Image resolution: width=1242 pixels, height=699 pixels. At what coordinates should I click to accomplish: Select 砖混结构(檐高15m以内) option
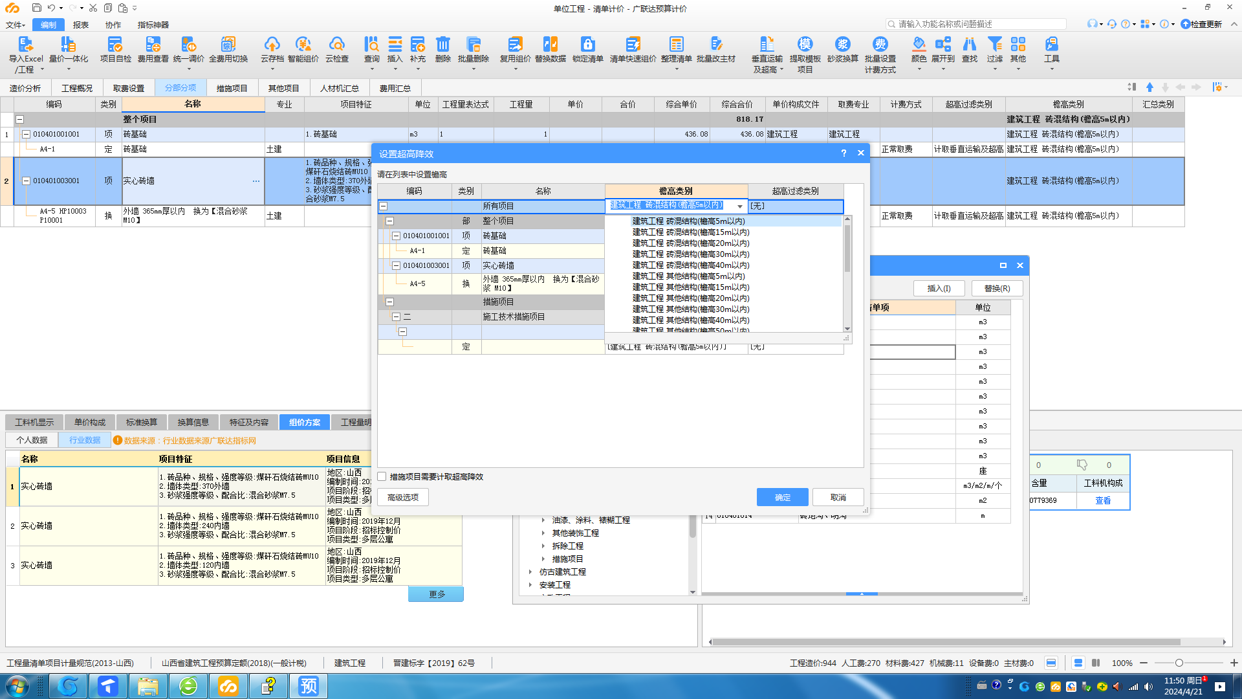point(691,232)
